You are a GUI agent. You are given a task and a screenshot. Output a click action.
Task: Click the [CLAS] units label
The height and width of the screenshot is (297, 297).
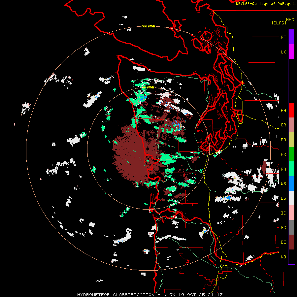(279, 23)
